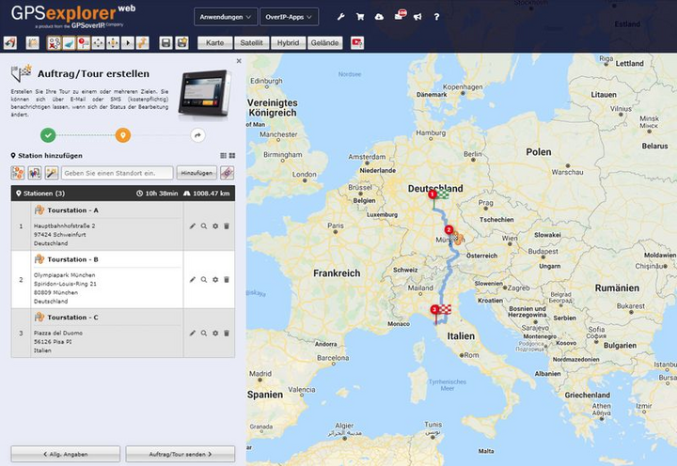677x466 pixels.
Task: Select the Tourstation - B header
Action: tap(72, 259)
